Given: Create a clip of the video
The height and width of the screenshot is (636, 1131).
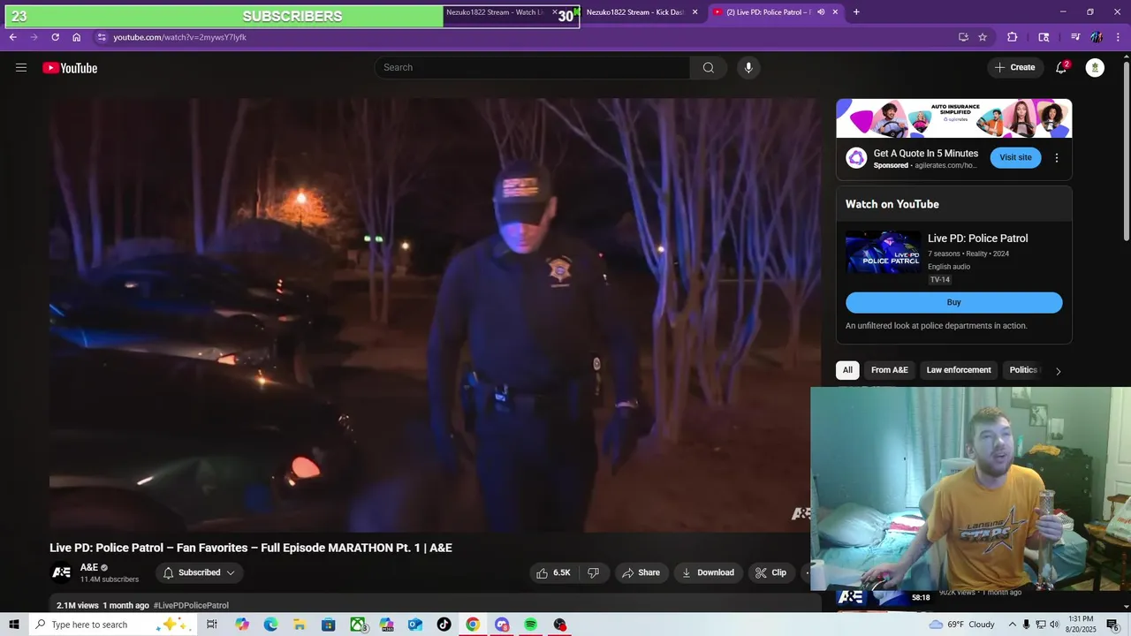Looking at the screenshot, I should (770, 572).
